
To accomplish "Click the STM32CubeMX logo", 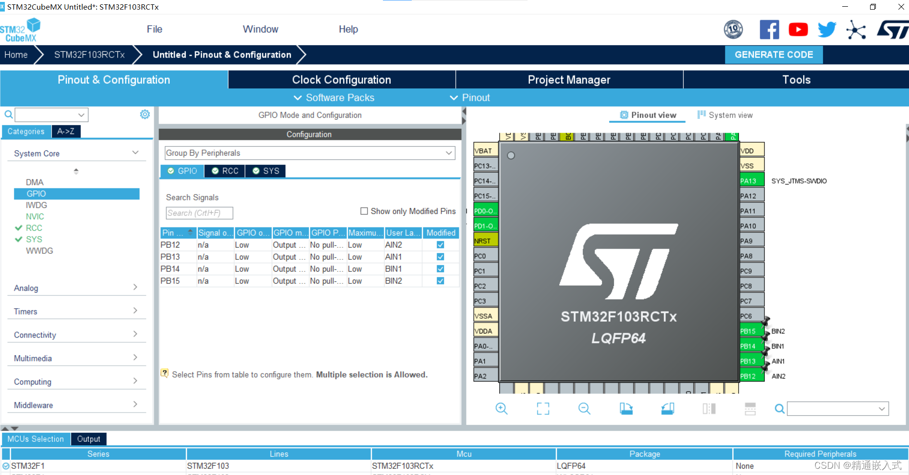I will tap(20, 30).
